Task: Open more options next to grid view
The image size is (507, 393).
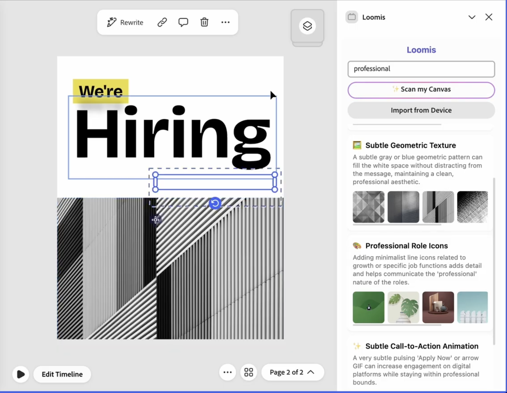Action: click(x=227, y=372)
